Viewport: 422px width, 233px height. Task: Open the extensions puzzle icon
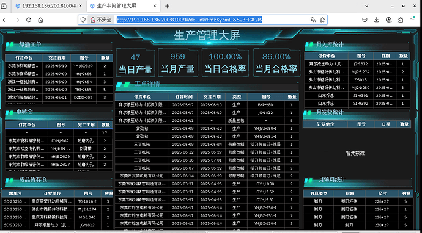pos(401,20)
